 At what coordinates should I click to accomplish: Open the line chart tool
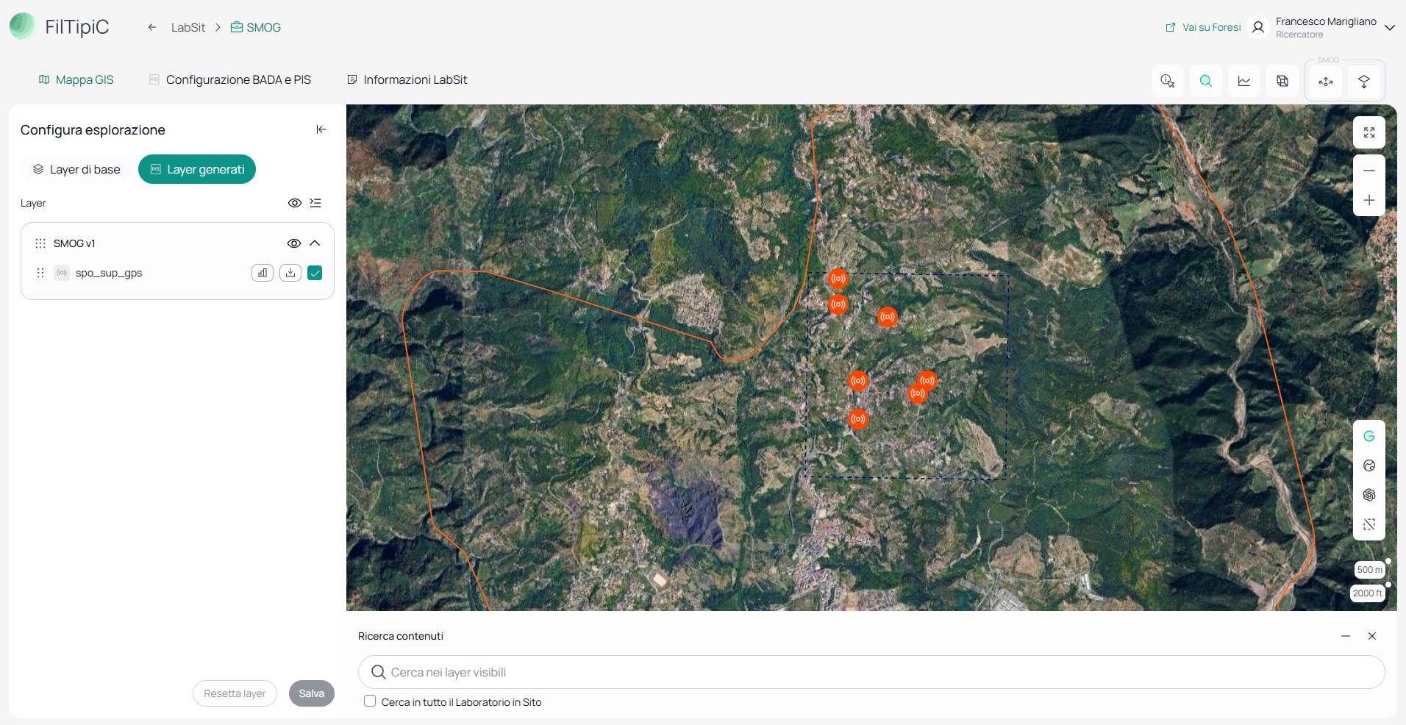[1244, 81]
